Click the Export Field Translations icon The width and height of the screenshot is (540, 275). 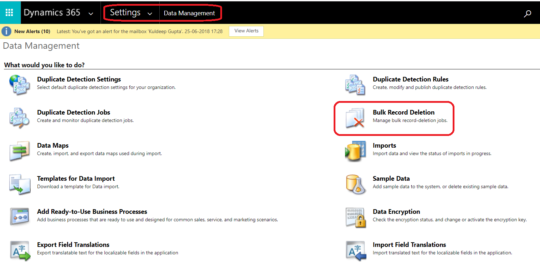pyautogui.click(x=20, y=250)
